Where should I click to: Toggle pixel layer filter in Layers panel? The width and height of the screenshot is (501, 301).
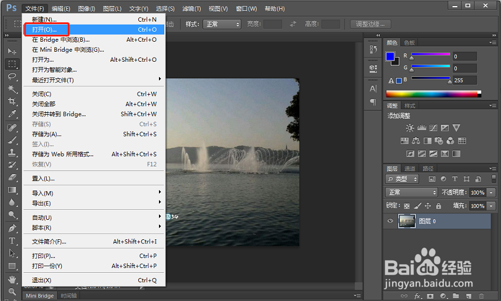pos(432,179)
